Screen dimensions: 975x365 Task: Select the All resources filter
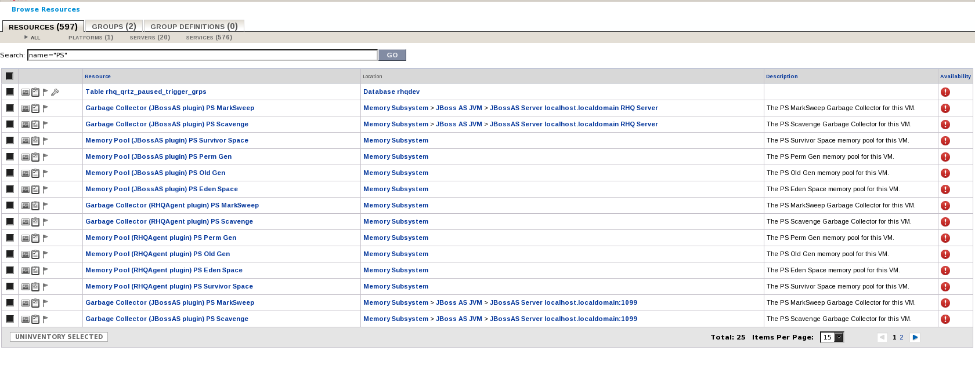(x=35, y=38)
